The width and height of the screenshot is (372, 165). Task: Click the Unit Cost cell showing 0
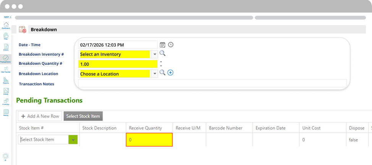pos(323,140)
